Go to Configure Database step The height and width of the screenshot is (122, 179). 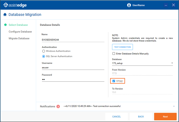pyautogui.click(x=20, y=32)
